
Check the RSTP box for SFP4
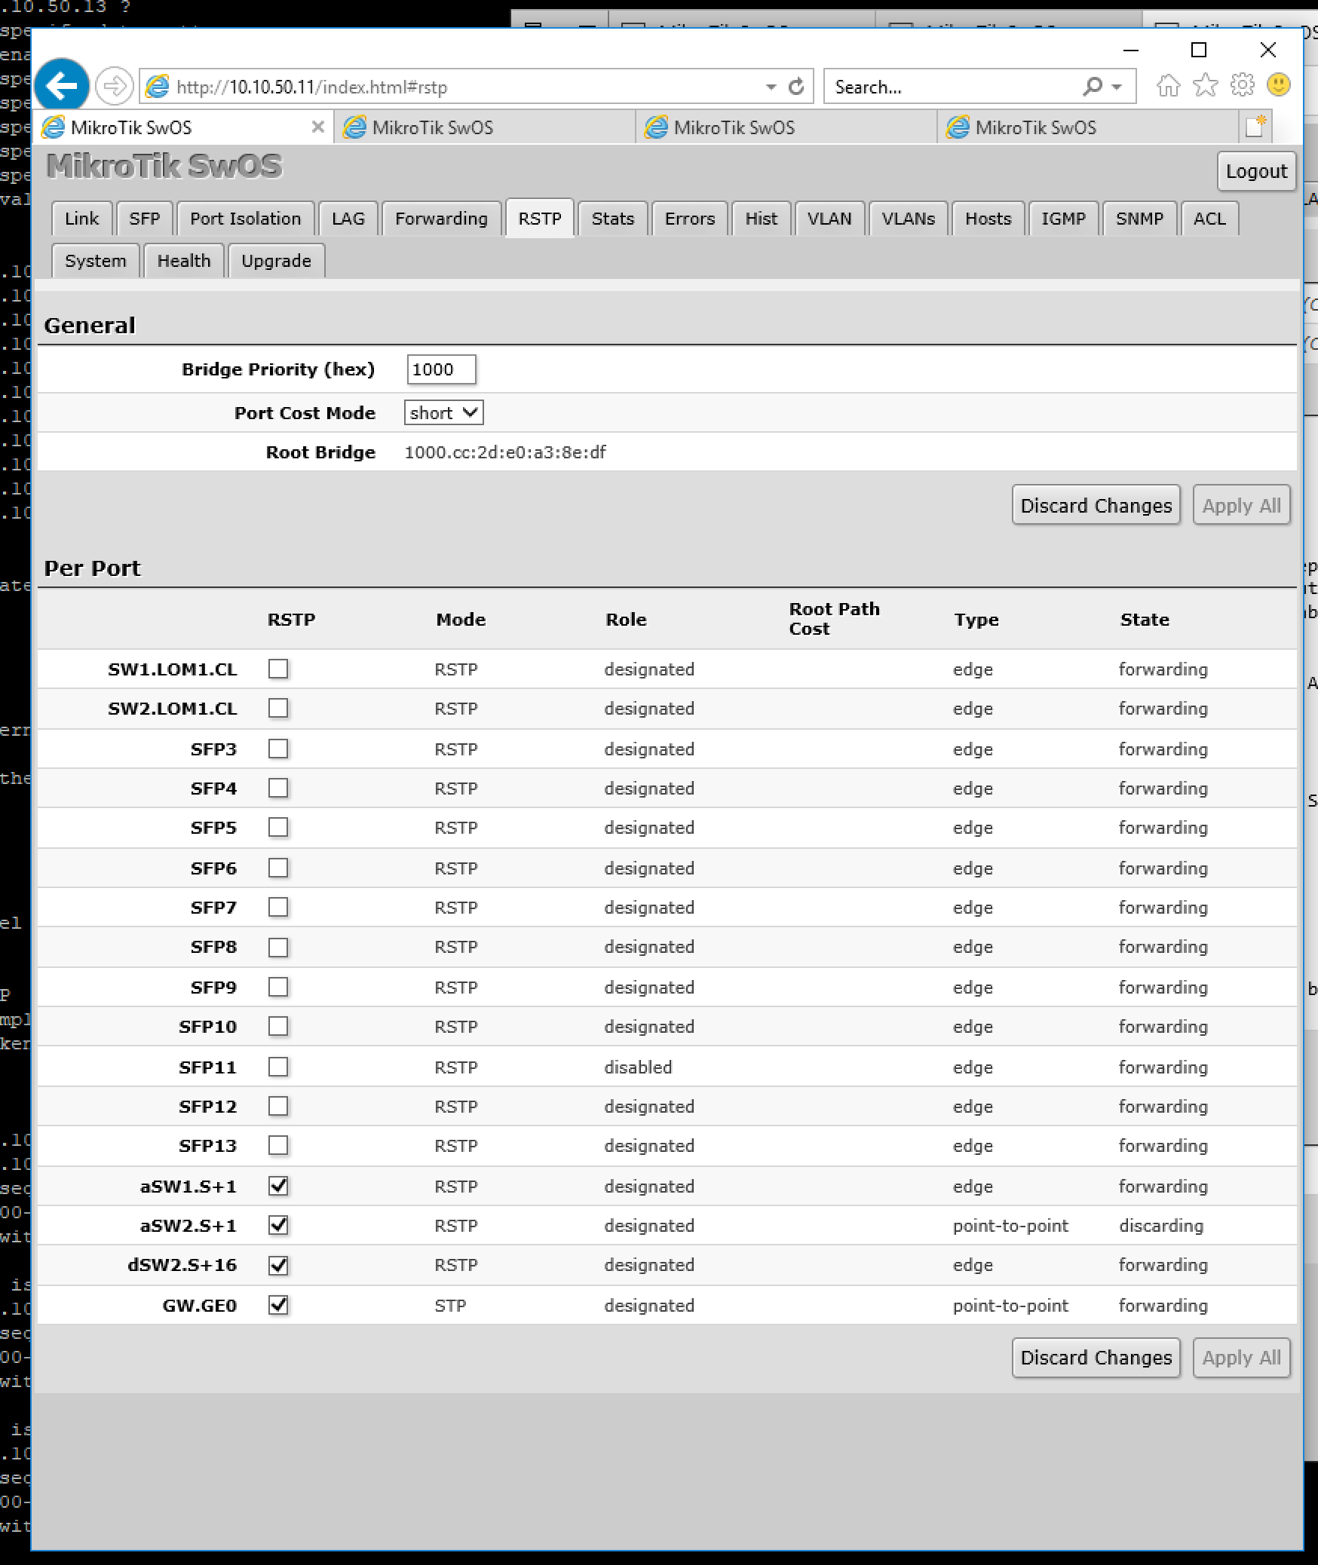[278, 788]
